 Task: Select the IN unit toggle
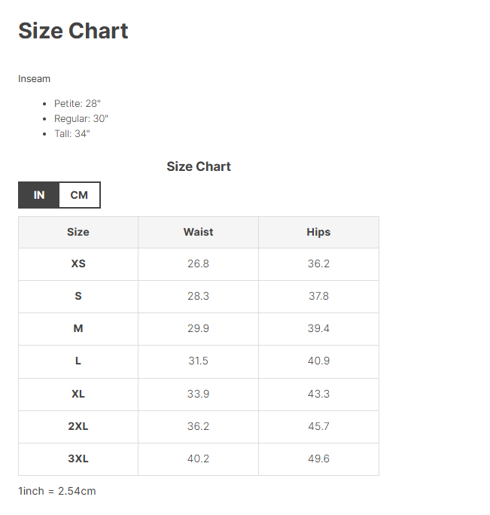(39, 195)
